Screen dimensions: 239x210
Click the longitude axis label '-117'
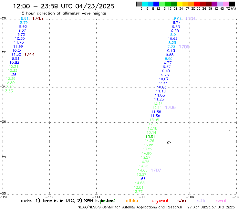tap(49, 197)
